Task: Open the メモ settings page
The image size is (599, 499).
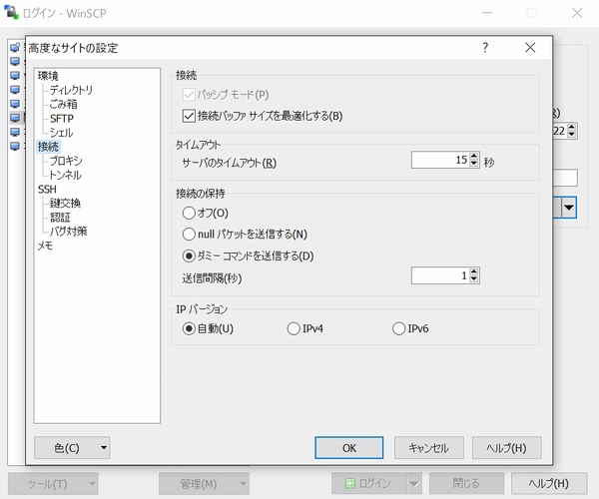Action: tap(45, 246)
